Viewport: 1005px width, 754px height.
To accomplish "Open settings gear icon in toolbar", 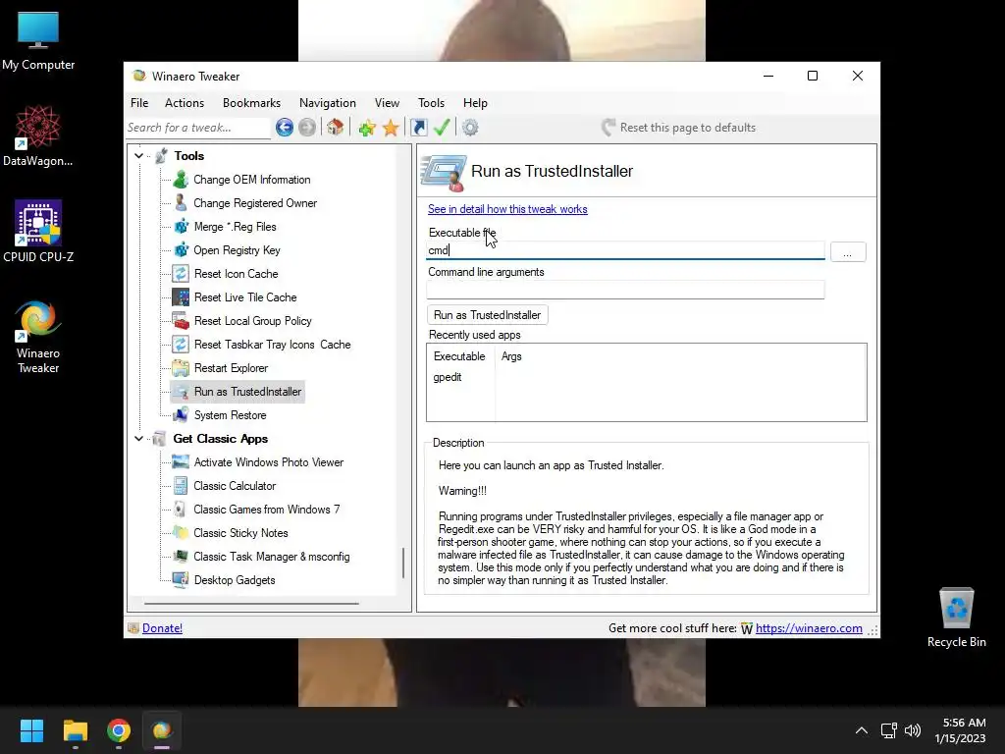I will tap(470, 128).
